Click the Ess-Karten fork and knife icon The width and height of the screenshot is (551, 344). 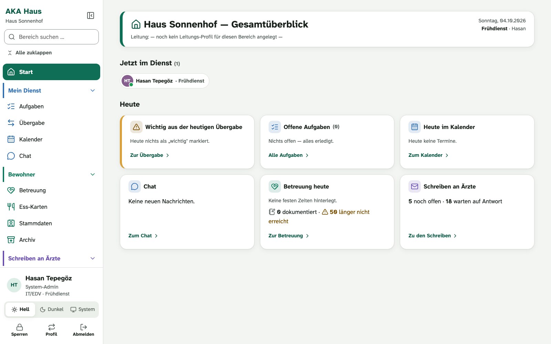point(11,207)
